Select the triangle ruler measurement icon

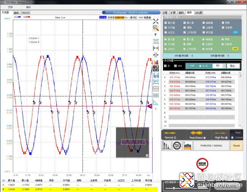coord(155,102)
